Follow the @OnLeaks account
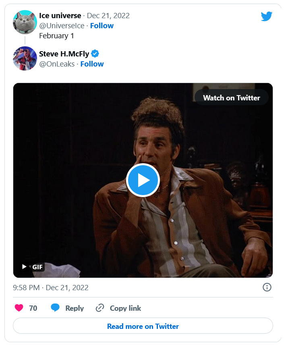 pyautogui.click(x=92, y=64)
